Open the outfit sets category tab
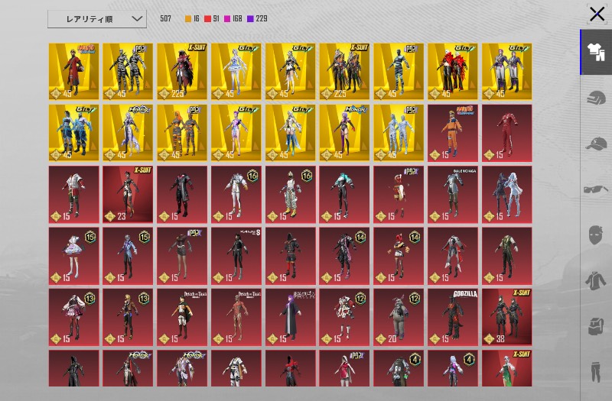Image resolution: width=612 pixels, height=401 pixels. tap(596, 52)
